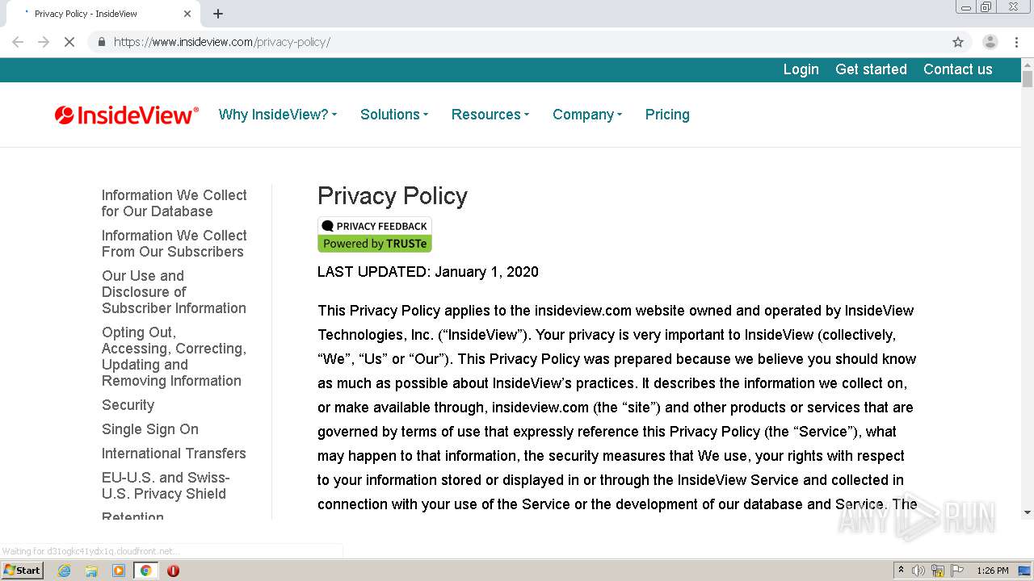
Task: Click LAST UPDATED: January 1, 2020 text
Action: tap(428, 272)
